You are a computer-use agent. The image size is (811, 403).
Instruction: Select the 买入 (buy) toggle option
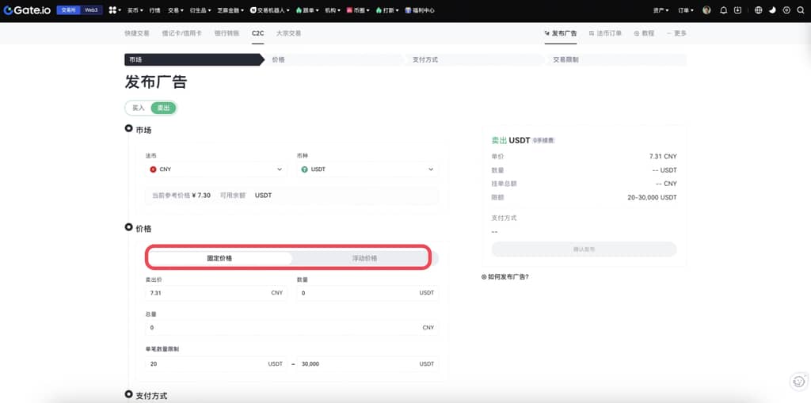[x=139, y=108]
